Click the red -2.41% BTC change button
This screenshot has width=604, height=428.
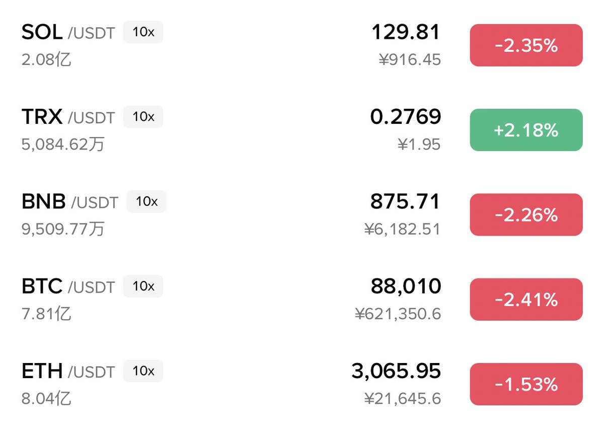[526, 299]
